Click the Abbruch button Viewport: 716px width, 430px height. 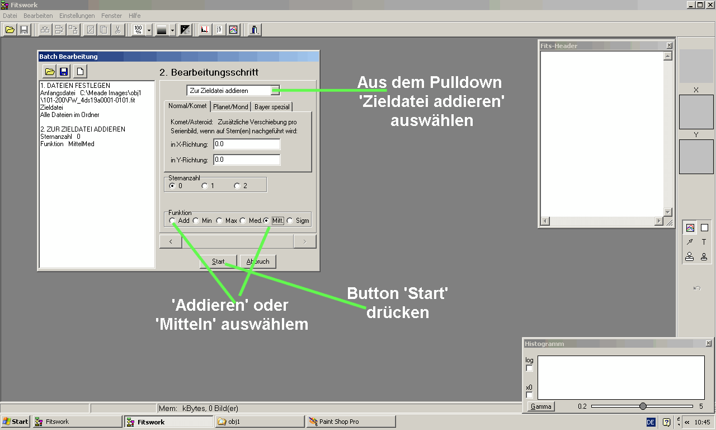258,261
